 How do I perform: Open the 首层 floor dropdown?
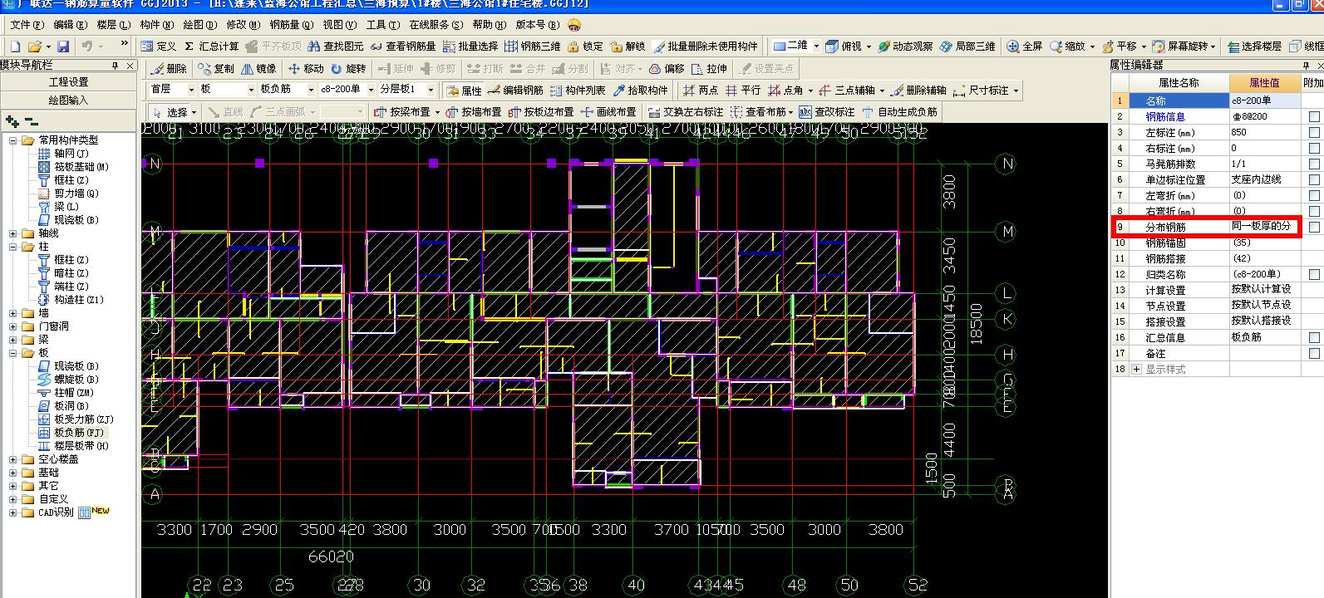pos(190,90)
